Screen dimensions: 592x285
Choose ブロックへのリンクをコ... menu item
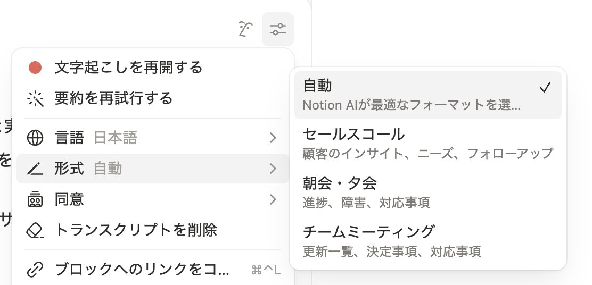point(153,270)
